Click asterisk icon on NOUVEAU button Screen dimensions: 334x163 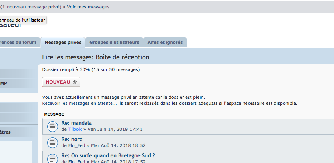(x=75, y=82)
